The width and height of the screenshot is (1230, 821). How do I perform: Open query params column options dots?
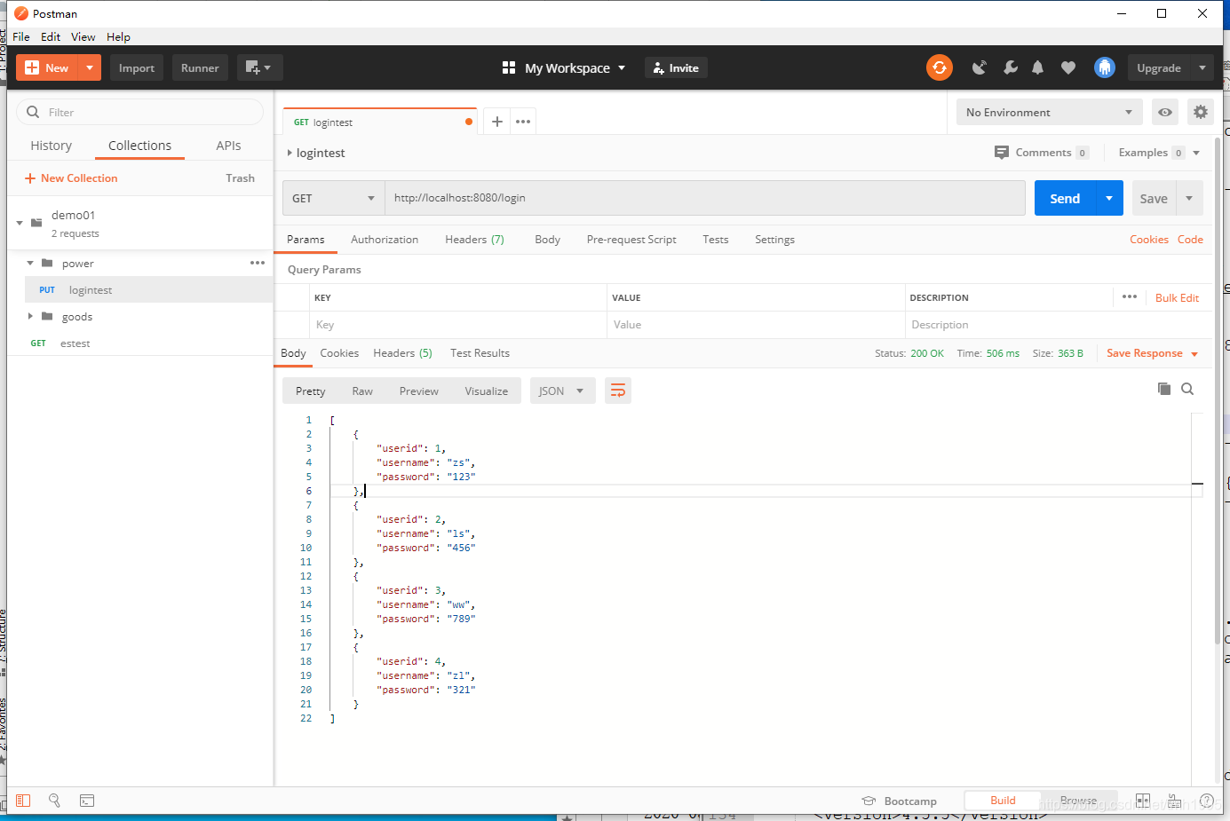click(1130, 296)
